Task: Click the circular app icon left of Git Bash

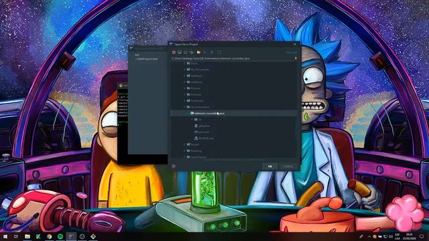Action: tap(82, 236)
